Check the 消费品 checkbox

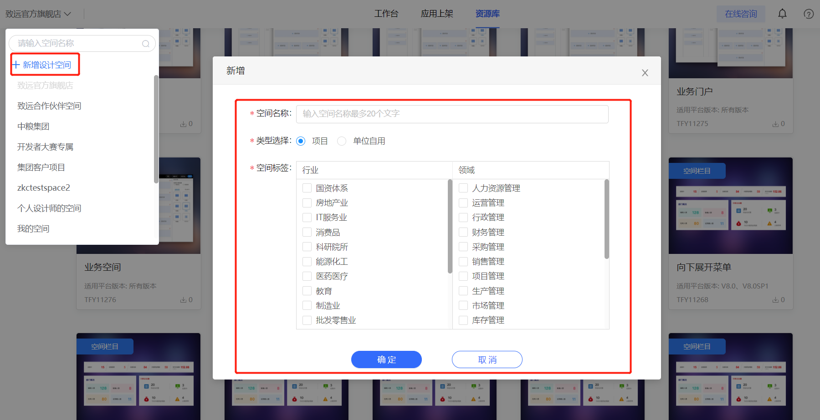(x=307, y=232)
